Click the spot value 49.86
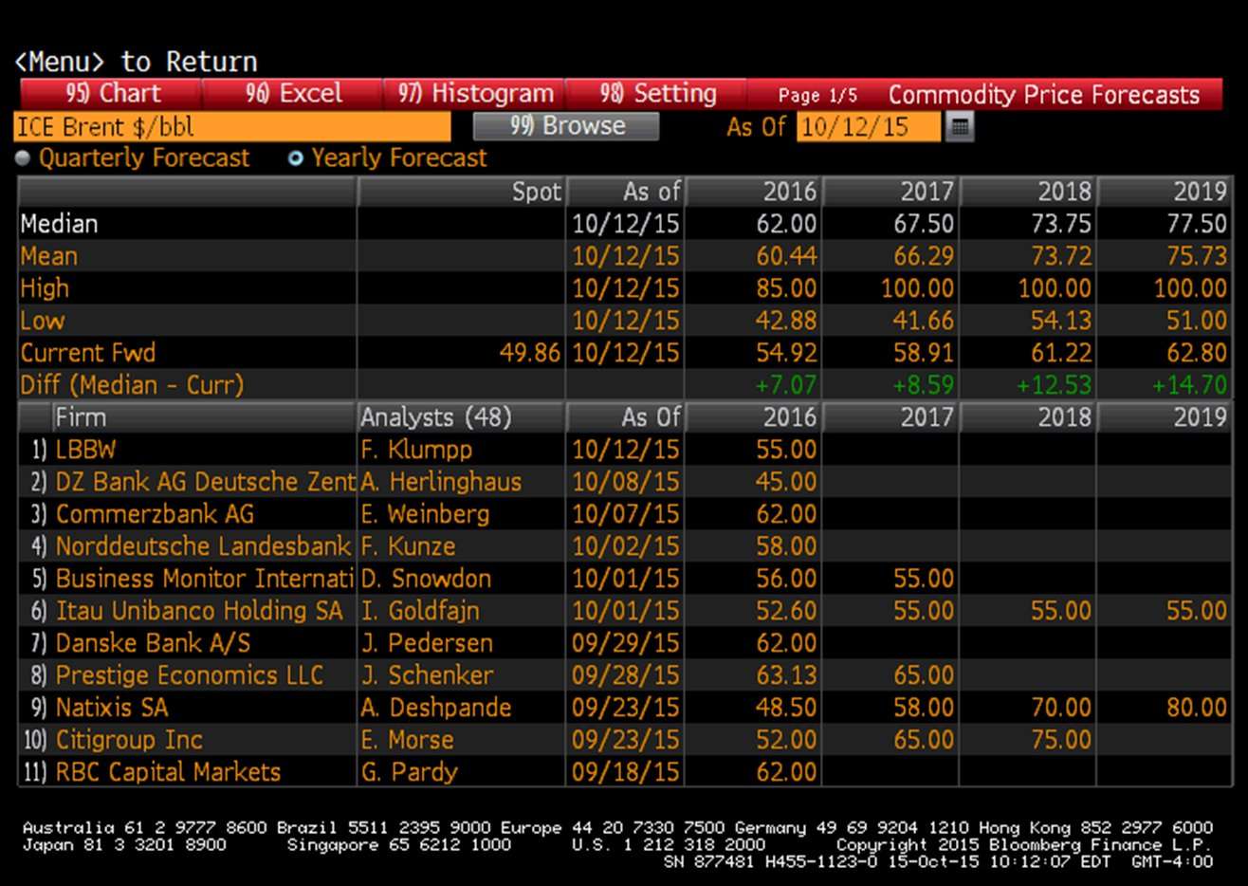This screenshot has width=1248, height=886. [530, 353]
